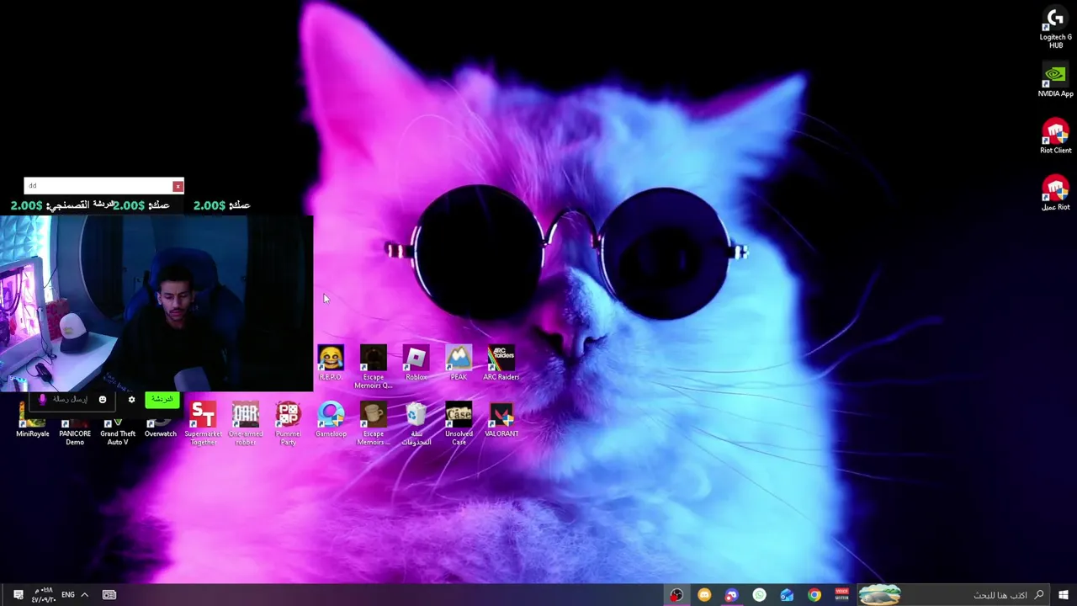Open the yellow Discord taskbar icon
Image resolution: width=1077 pixels, height=606 pixels.
click(x=704, y=595)
